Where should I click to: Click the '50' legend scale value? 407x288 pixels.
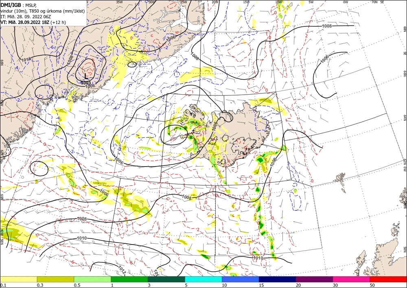pos(372,285)
